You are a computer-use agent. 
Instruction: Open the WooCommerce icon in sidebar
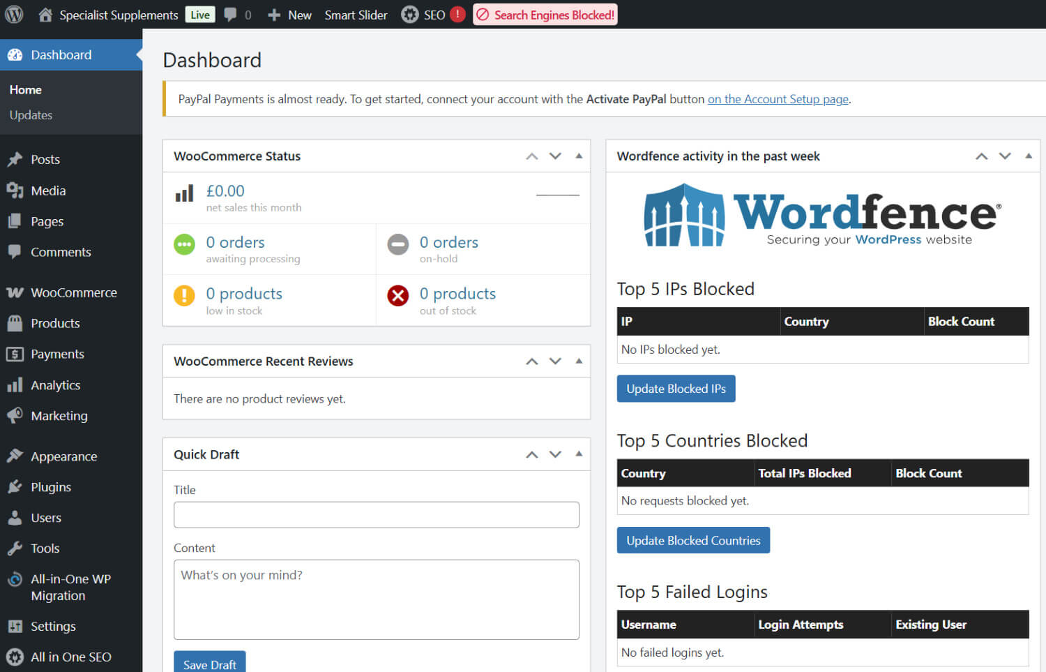tap(15, 292)
